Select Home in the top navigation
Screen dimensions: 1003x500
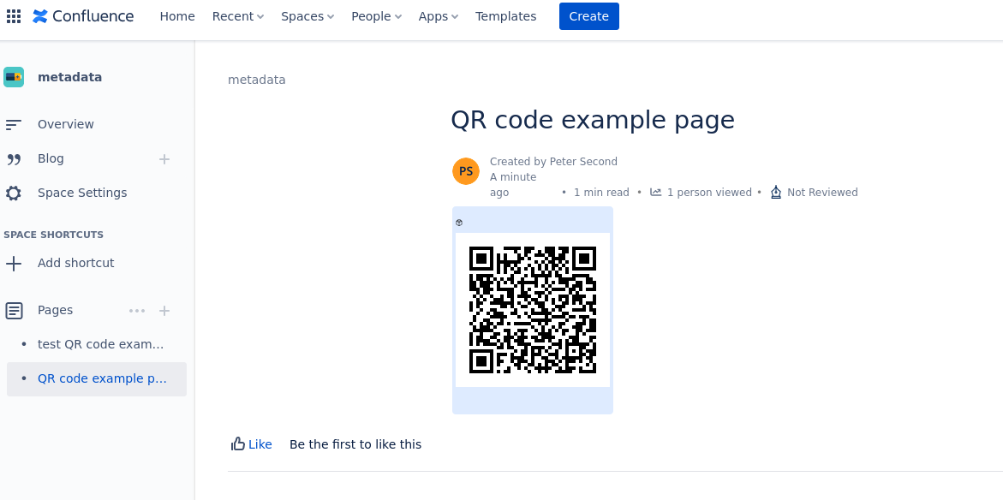click(177, 15)
